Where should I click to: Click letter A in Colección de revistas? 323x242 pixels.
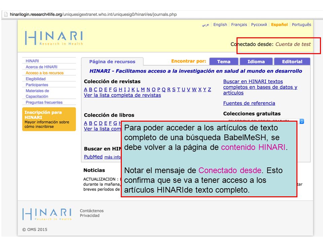[86, 89]
